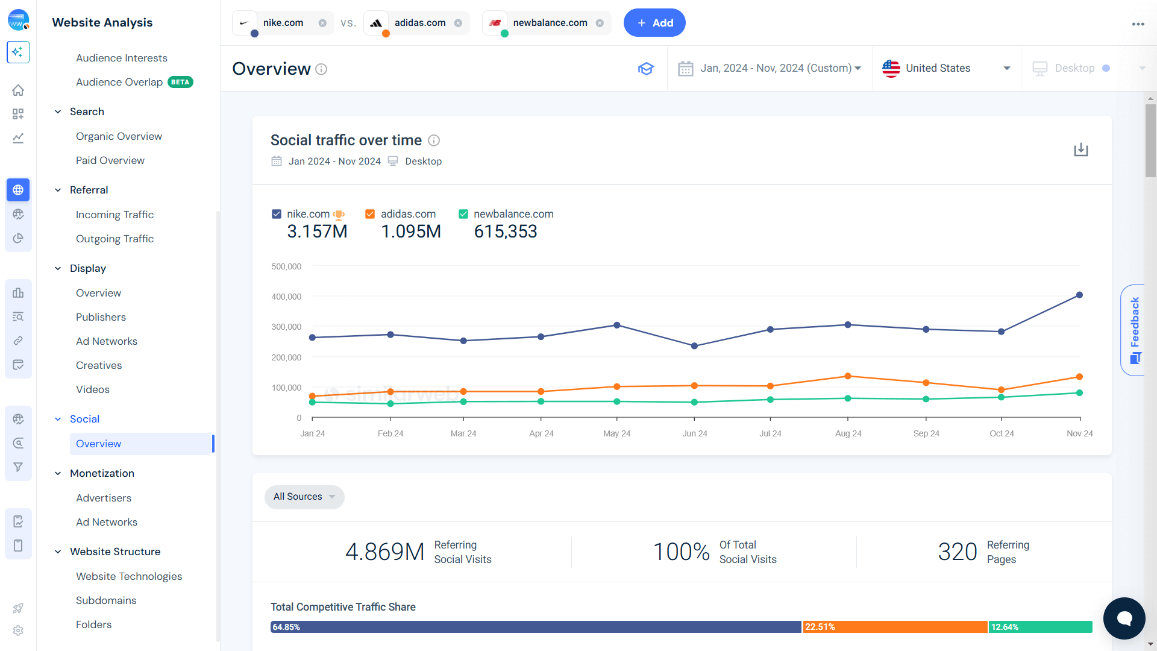The width and height of the screenshot is (1157, 651).
Task: Open Publishers under Display
Action: [101, 317]
